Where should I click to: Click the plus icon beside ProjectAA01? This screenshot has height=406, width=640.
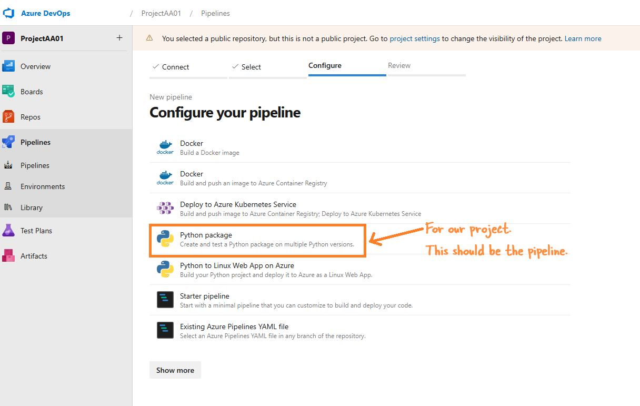pos(119,38)
